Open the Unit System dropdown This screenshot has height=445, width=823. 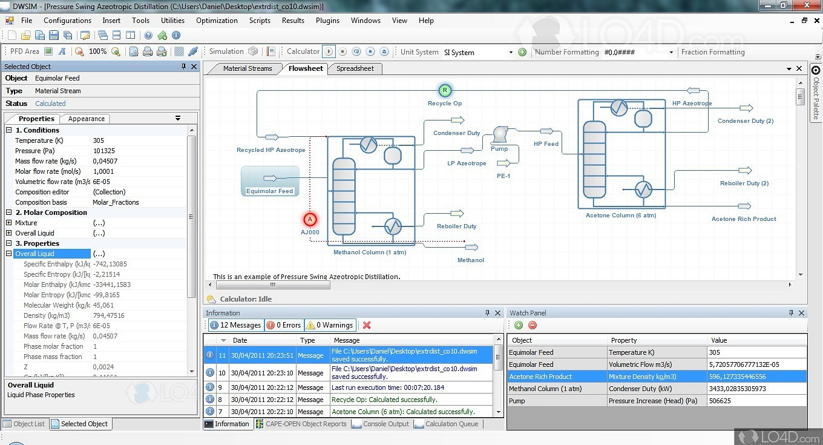click(510, 53)
